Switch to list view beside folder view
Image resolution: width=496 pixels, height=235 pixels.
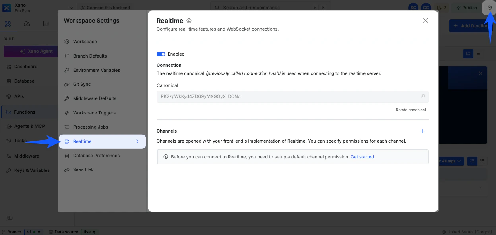coord(479,54)
